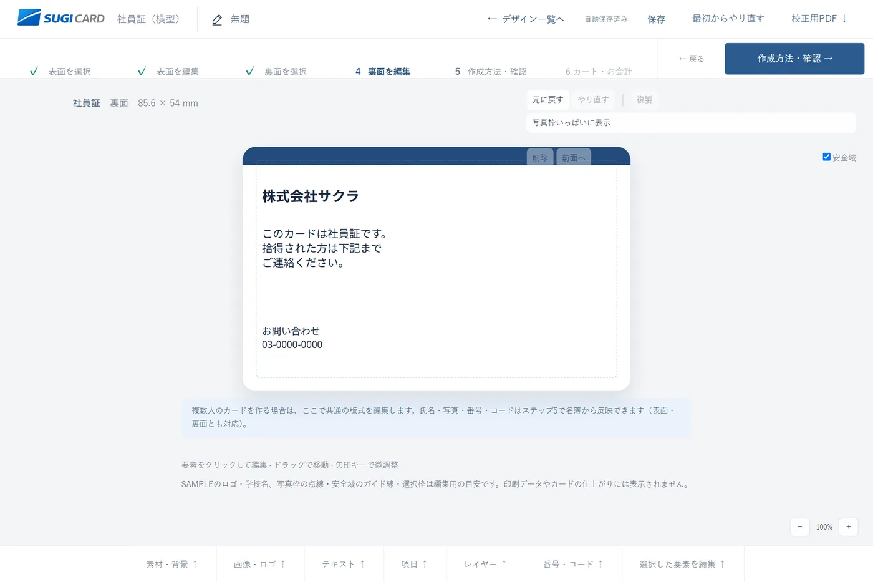Click the 無題 design title
This screenshot has height=582, width=873.
[240, 19]
